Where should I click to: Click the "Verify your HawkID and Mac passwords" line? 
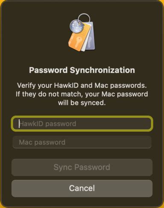click(82, 86)
